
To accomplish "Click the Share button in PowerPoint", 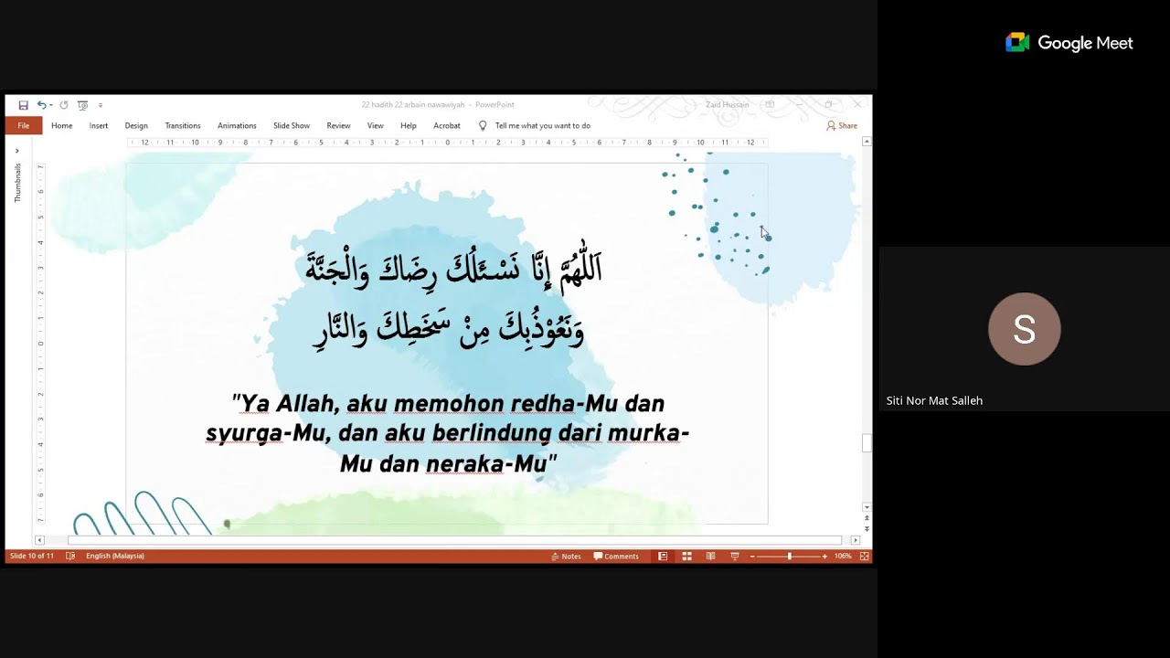I will (x=842, y=126).
